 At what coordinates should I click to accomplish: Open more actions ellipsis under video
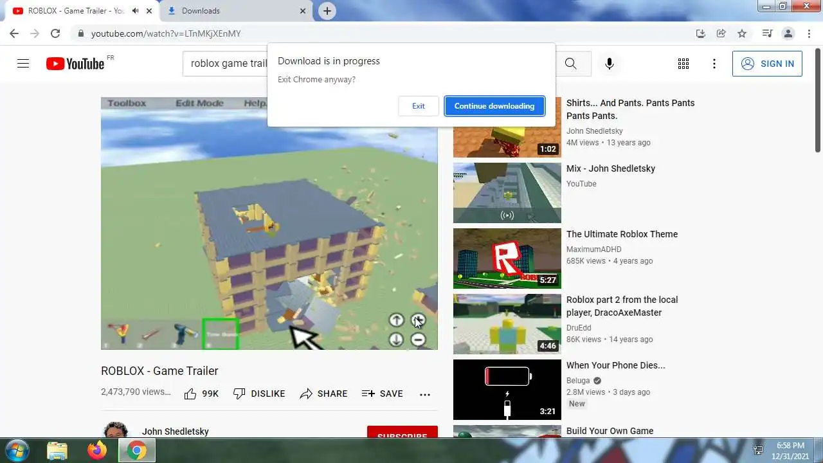click(x=425, y=394)
